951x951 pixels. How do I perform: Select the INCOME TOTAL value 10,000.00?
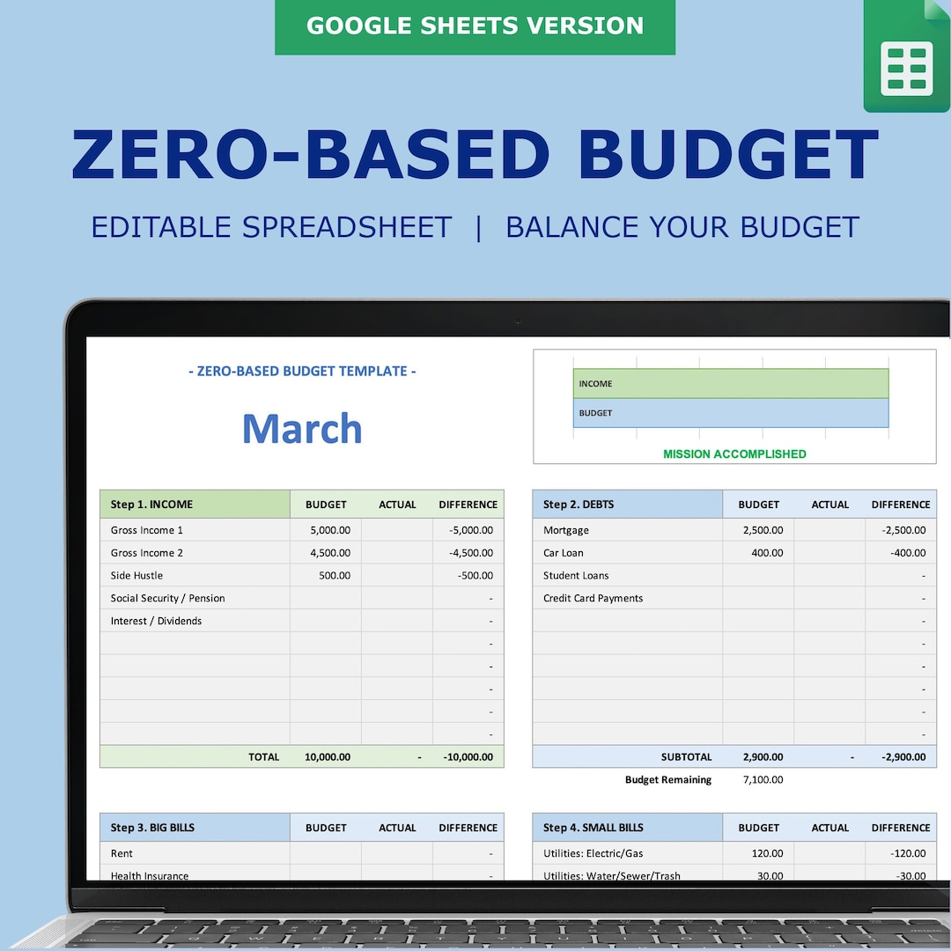[x=326, y=756]
